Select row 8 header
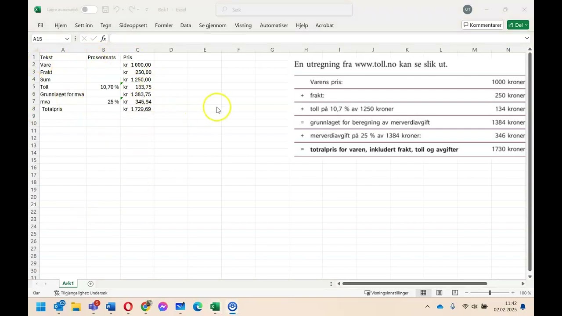The image size is (562, 316). point(34,109)
